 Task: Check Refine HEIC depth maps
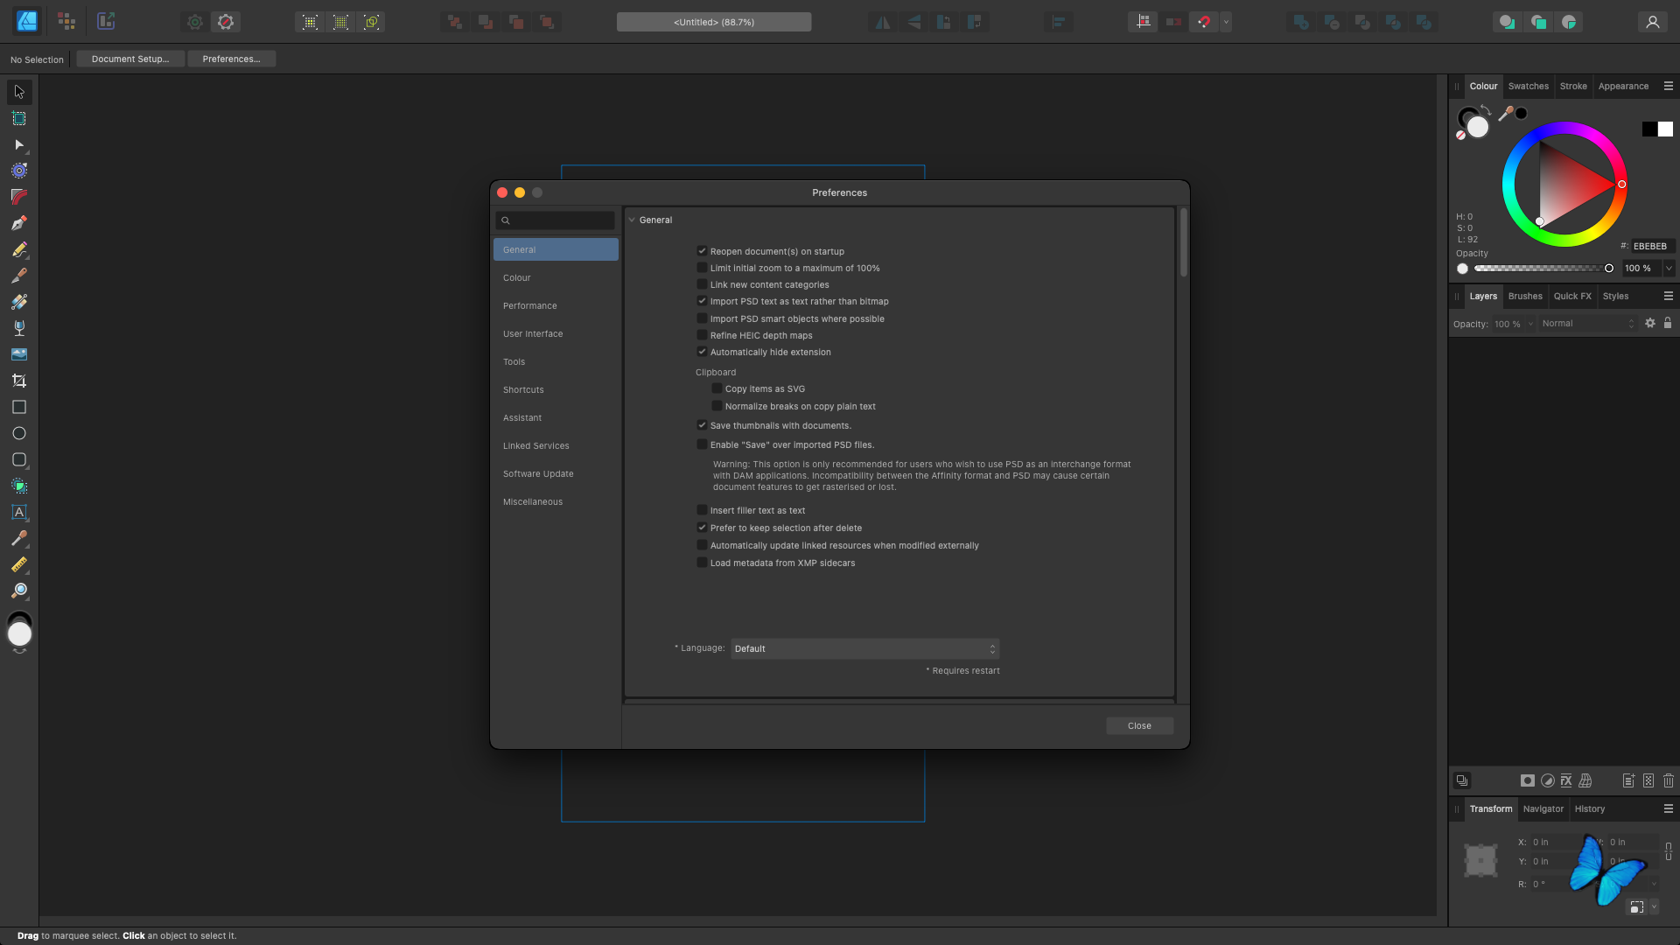click(x=702, y=335)
